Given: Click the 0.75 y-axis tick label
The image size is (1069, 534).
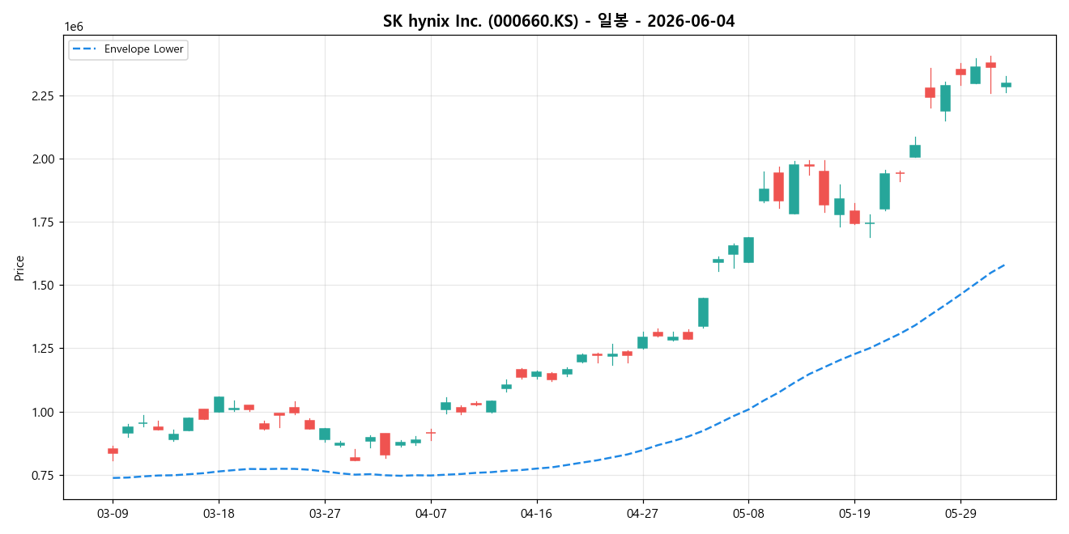Looking at the screenshot, I should coord(43,475).
